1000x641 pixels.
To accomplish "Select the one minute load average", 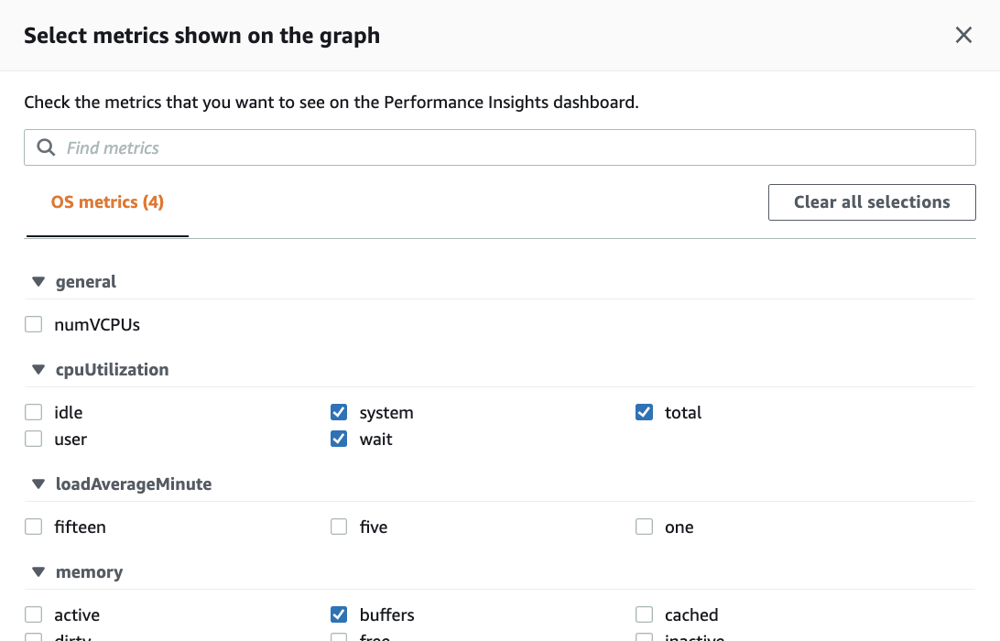I will 644,527.
